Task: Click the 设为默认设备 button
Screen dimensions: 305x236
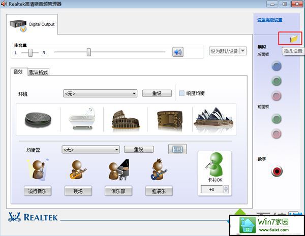Action: tap(225, 51)
